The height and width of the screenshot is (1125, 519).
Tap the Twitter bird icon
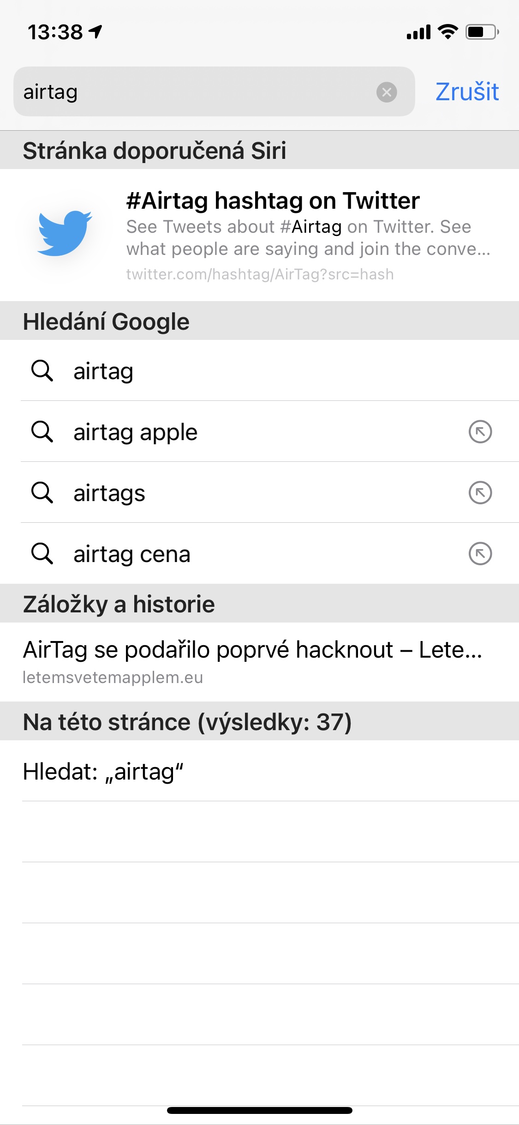[x=65, y=233]
